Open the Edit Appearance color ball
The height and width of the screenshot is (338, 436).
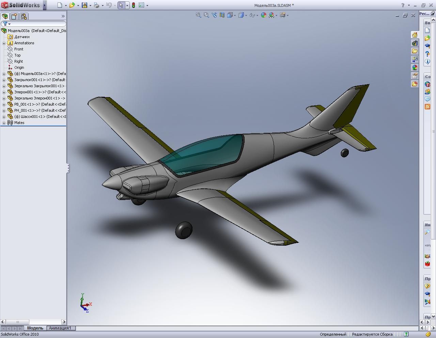pos(263,15)
